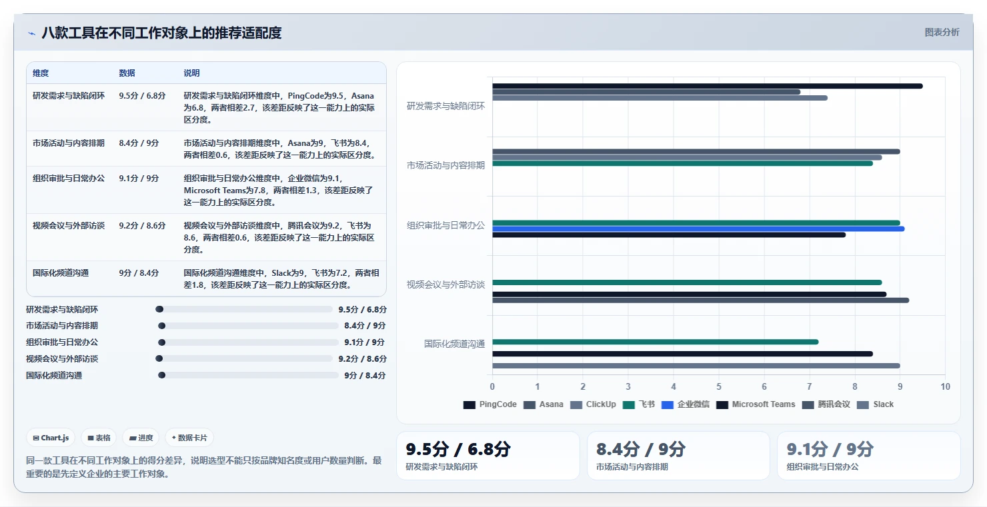Click chart axis label 视频会议与外部访谈
987x507 pixels.
click(446, 284)
